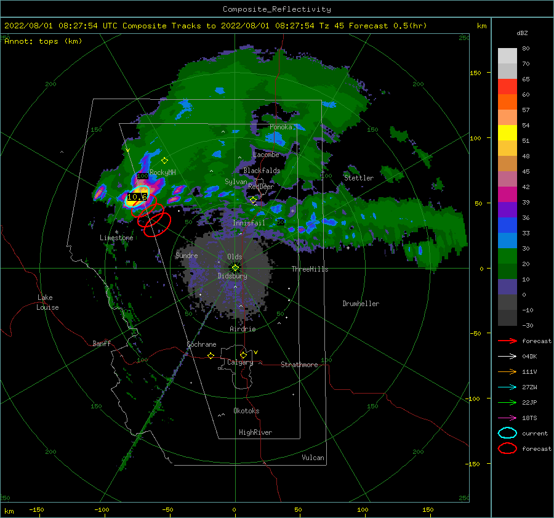Click the Okotoks town label
This screenshot has height=518, width=554.
[x=246, y=411]
